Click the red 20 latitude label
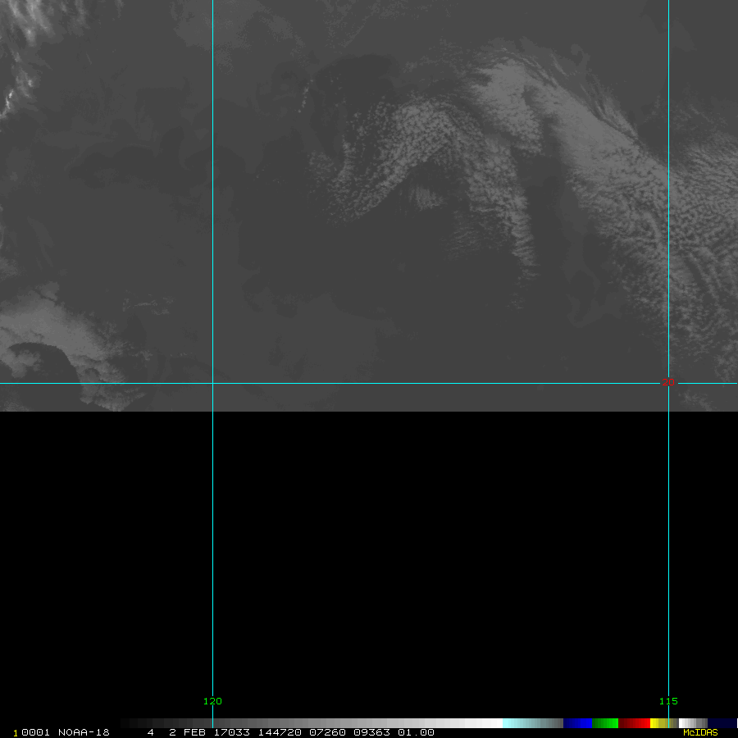This screenshot has width=738, height=738. click(x=667, y=382)
